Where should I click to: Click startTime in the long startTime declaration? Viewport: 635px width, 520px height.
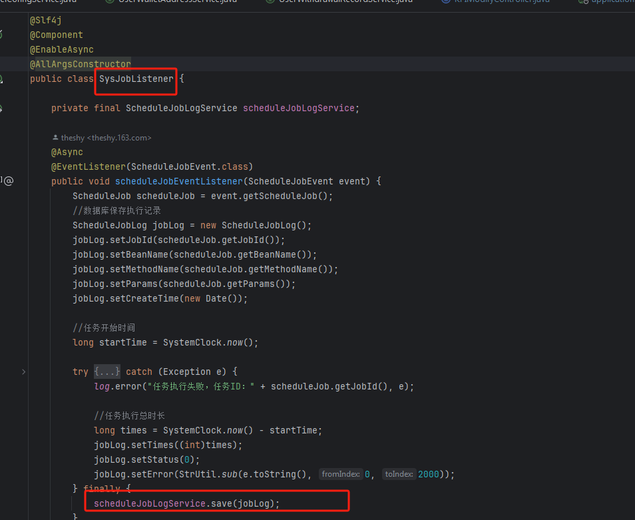(x=123, y=342)
